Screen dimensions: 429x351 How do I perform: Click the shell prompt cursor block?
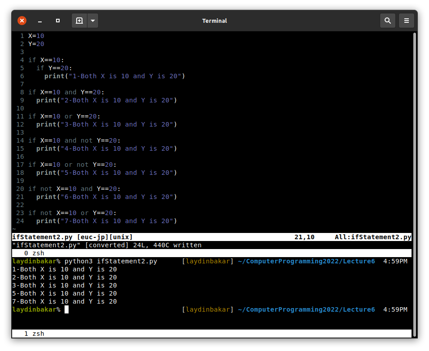pyautogui.click(x=66, y=309)
